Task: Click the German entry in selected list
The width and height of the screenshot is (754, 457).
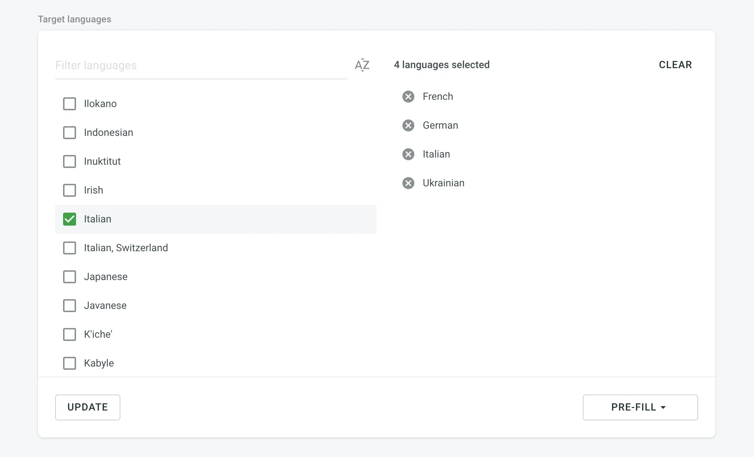Action: pos(440,125)
